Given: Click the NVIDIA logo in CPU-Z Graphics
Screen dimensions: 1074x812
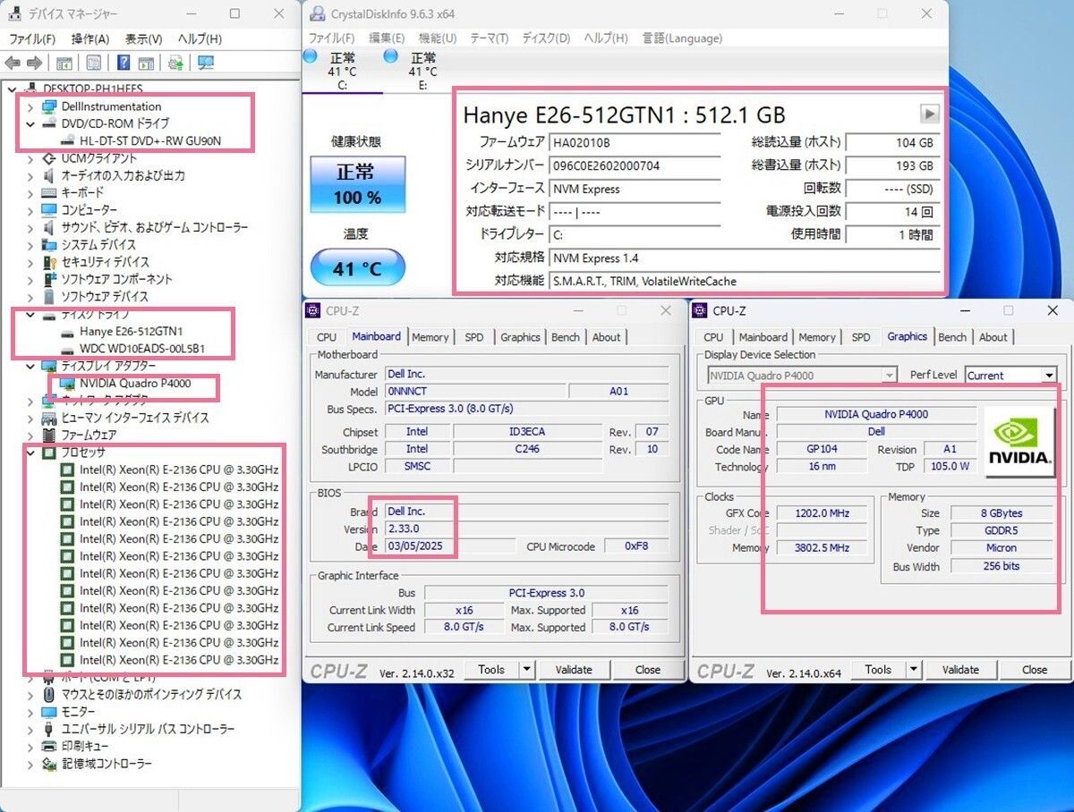Looking at the screenshot, I should point(1019,441).
